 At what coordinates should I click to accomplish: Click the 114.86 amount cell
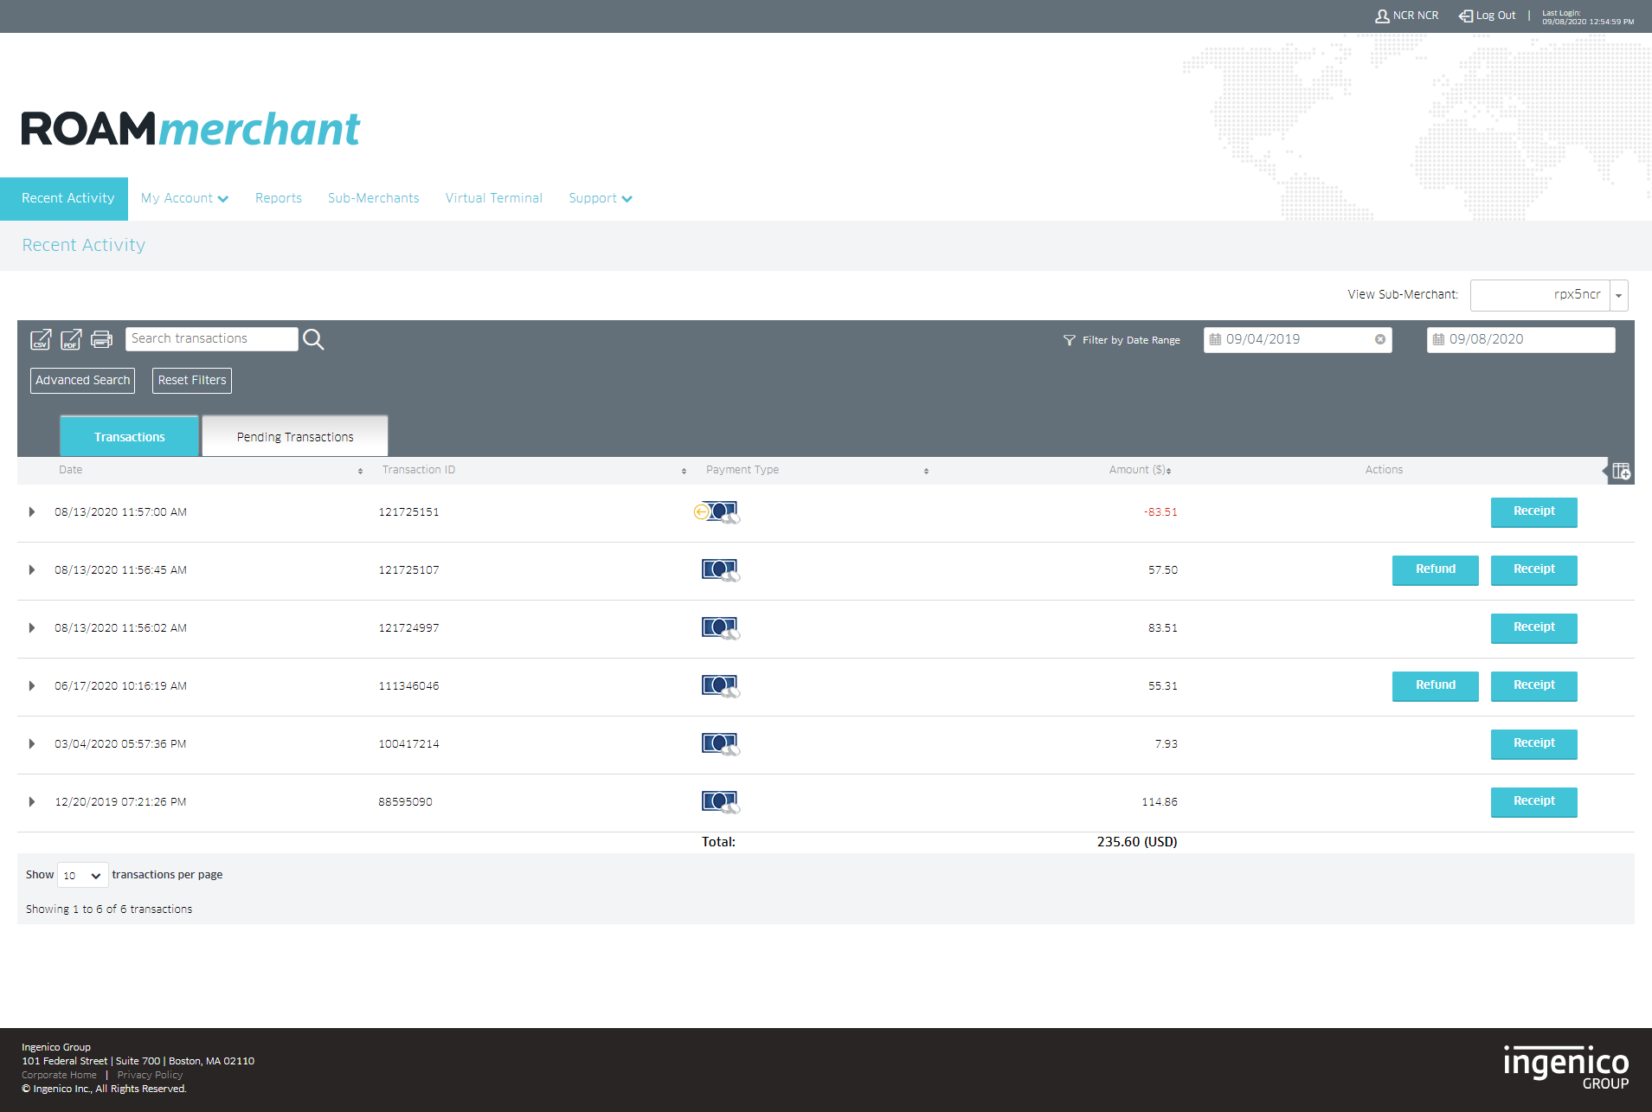pyautogui.click(x=1160, y=802)
